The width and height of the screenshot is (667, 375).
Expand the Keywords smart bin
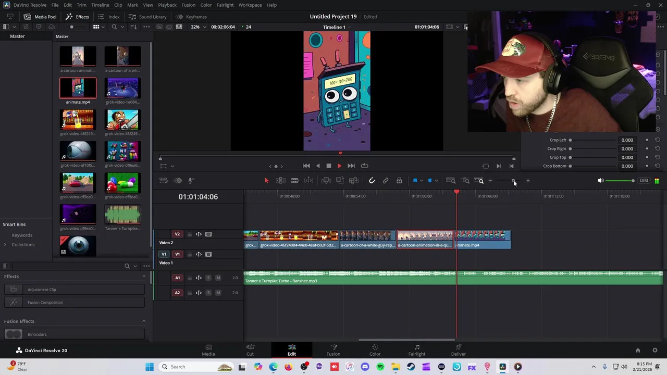22,235
